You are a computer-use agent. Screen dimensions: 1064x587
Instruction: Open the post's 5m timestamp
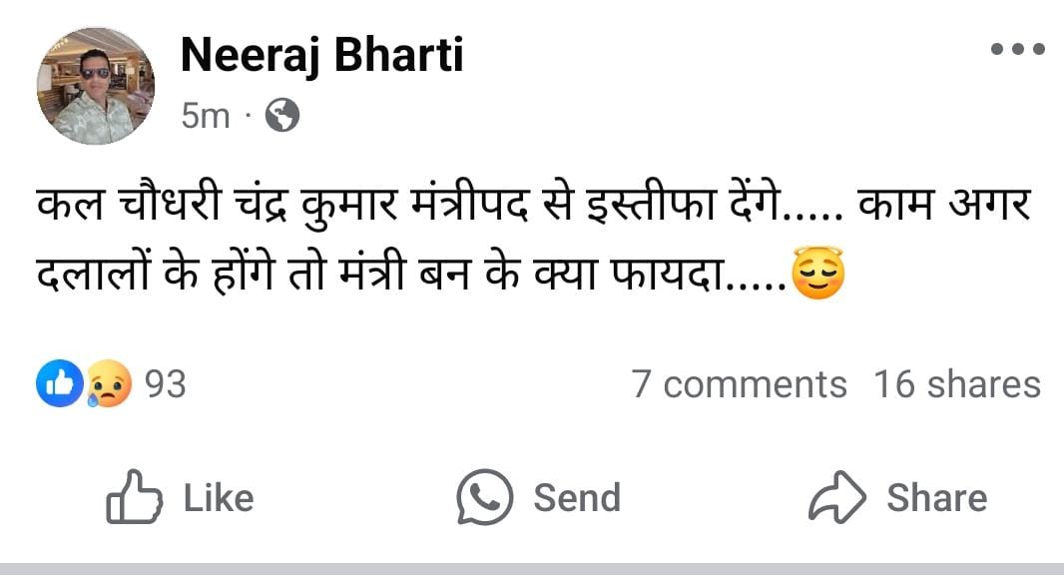coord(206,117)
